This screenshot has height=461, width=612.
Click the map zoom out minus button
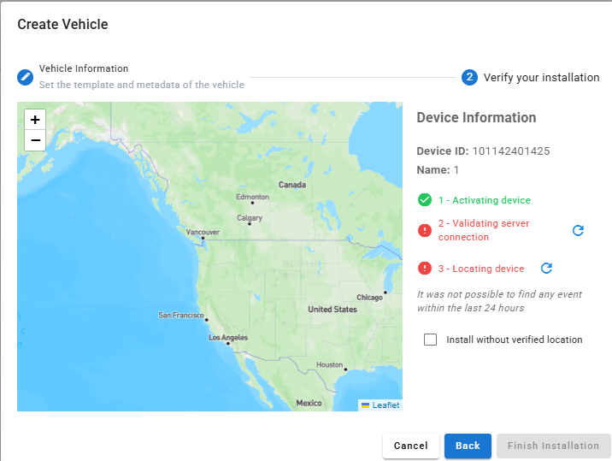[x=35, y=140]
